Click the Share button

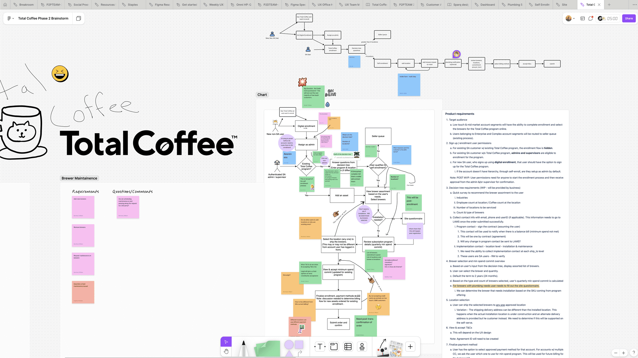(x=629, y=18)
